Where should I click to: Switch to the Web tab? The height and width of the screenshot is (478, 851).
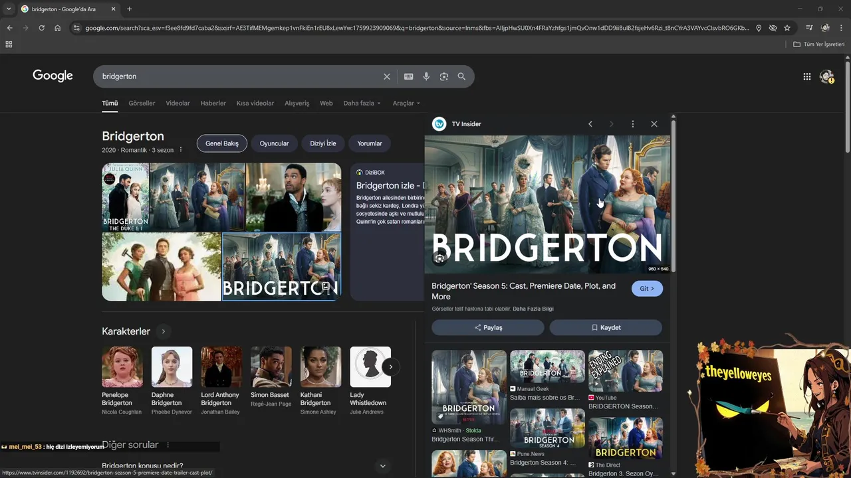pyautogui.click(x=326, y=103)
